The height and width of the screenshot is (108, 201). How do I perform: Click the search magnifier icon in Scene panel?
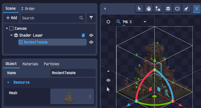(x=81, y=18)
